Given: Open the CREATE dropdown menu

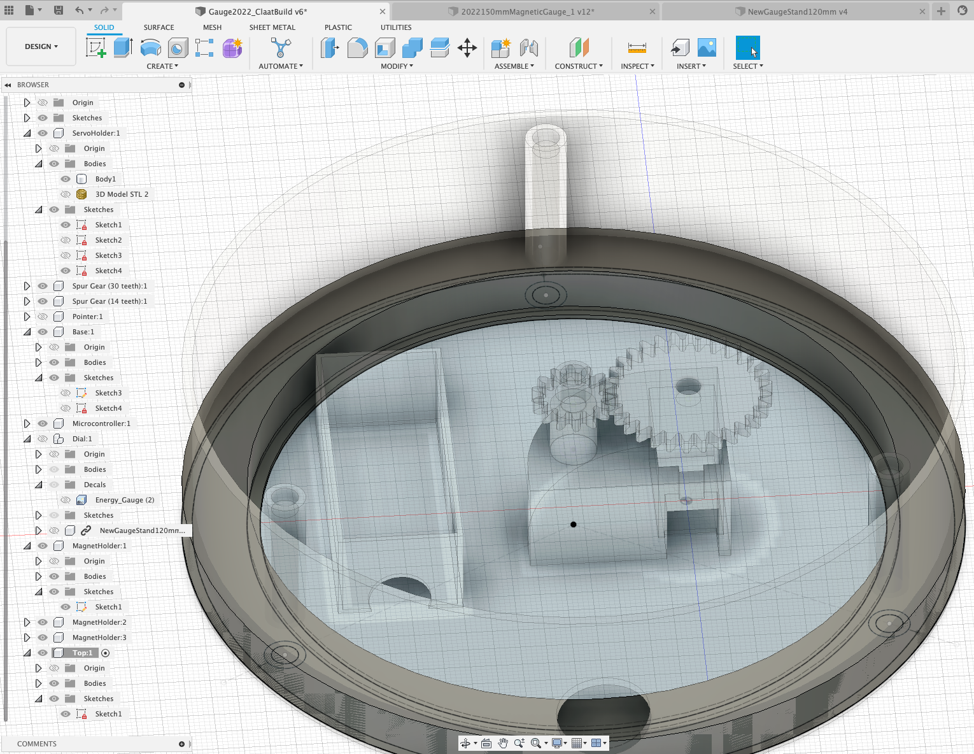Looking at the screenshot, I should (162, 66).
